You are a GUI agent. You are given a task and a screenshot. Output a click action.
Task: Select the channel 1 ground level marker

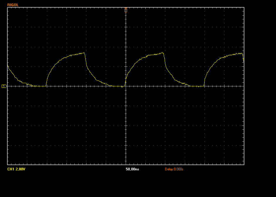4,86
